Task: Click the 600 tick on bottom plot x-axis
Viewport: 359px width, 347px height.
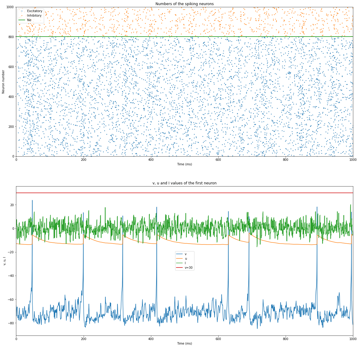Action: point(218,339)
